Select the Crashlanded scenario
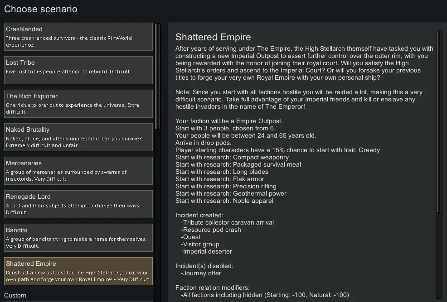 click(78, 37)
